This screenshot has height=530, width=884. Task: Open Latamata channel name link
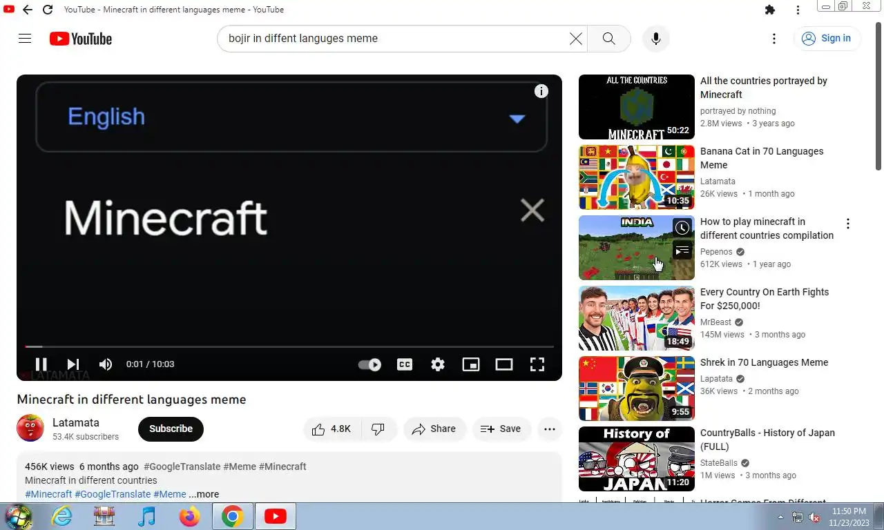point(76,422)
